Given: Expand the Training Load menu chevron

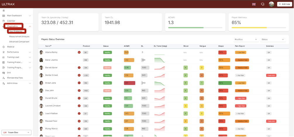Looking at the screenshot, I should [x=30, y=57].
